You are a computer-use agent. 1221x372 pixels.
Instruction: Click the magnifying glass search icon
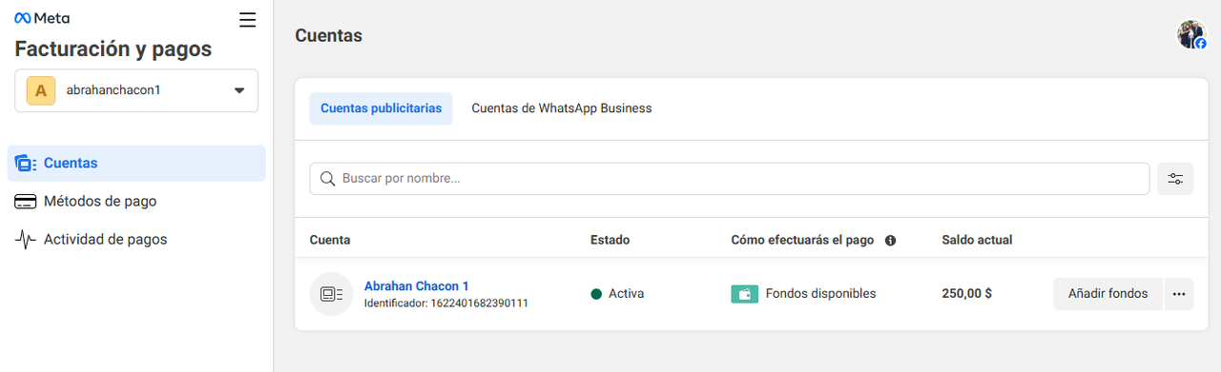(327, 179)
